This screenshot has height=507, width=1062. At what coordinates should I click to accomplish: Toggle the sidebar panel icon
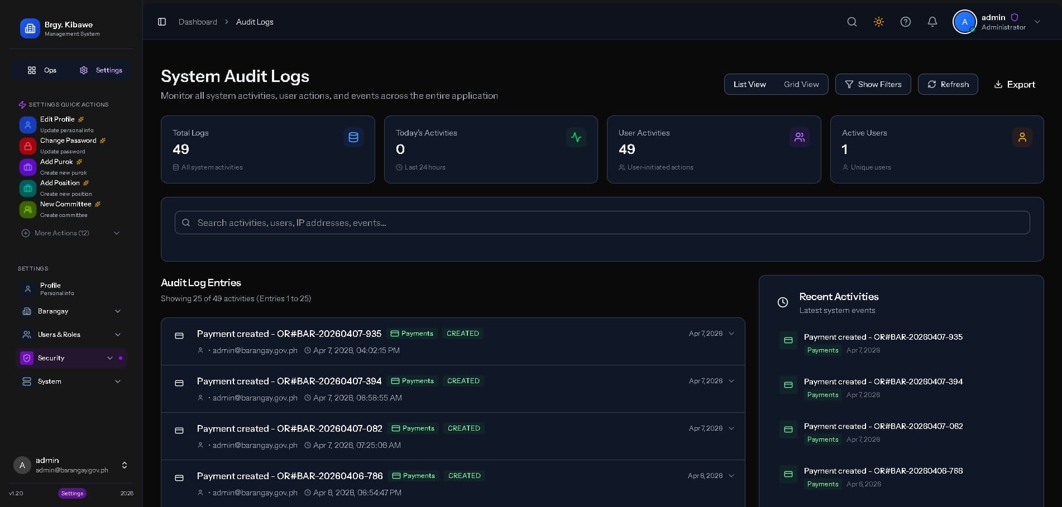[162, 22]
